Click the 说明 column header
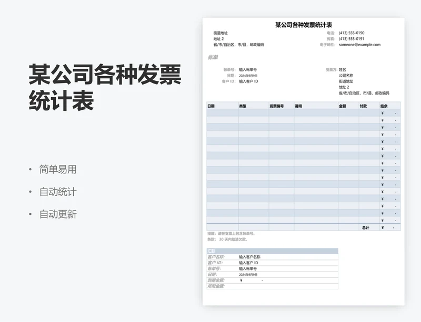 (298, 106)
